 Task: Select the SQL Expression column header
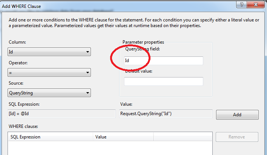tap(50, 137)
